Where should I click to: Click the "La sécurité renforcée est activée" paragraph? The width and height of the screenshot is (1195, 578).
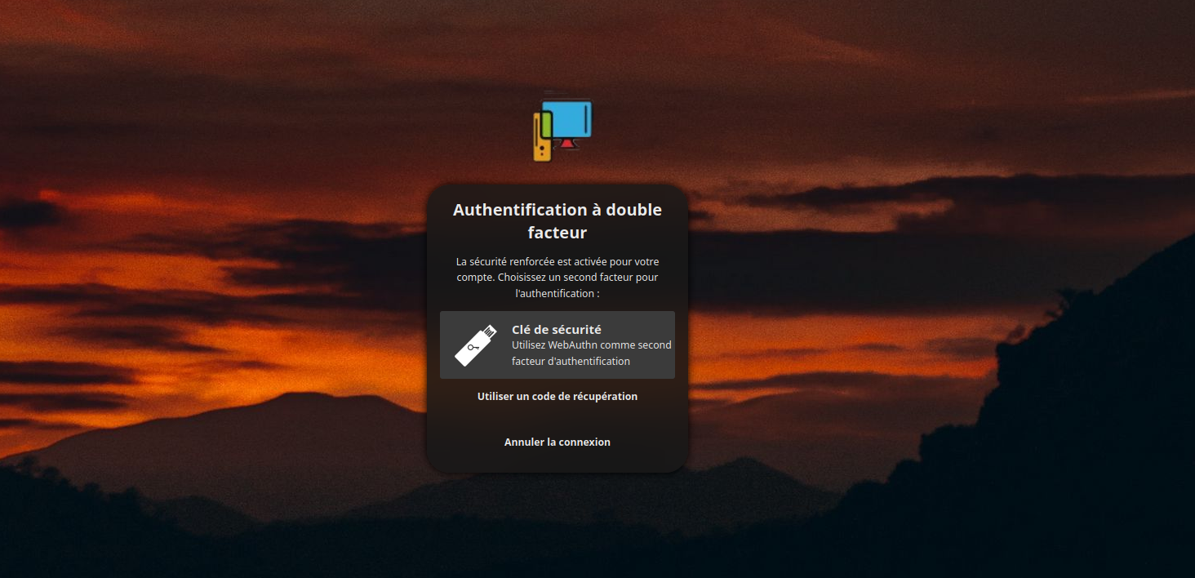point(558,262)
